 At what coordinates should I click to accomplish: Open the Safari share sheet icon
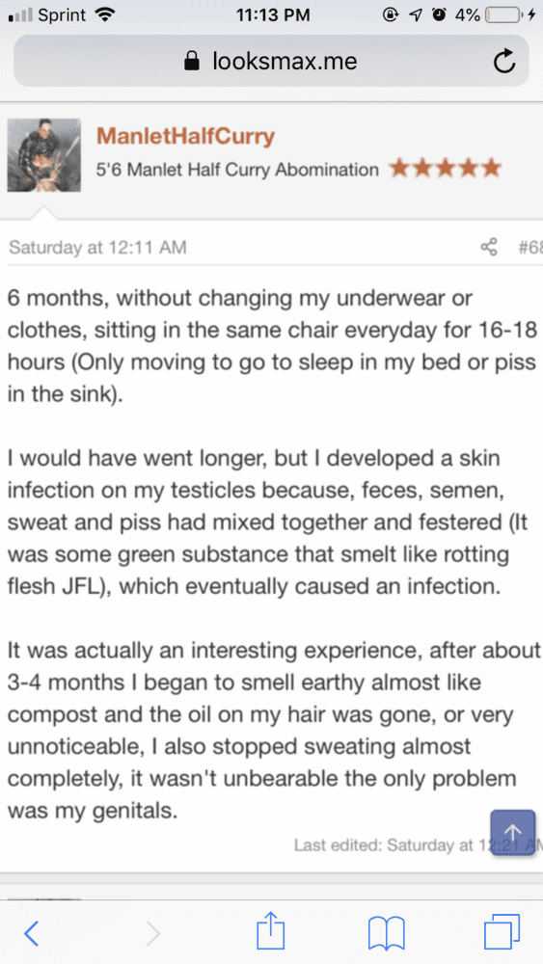point(271,931)
